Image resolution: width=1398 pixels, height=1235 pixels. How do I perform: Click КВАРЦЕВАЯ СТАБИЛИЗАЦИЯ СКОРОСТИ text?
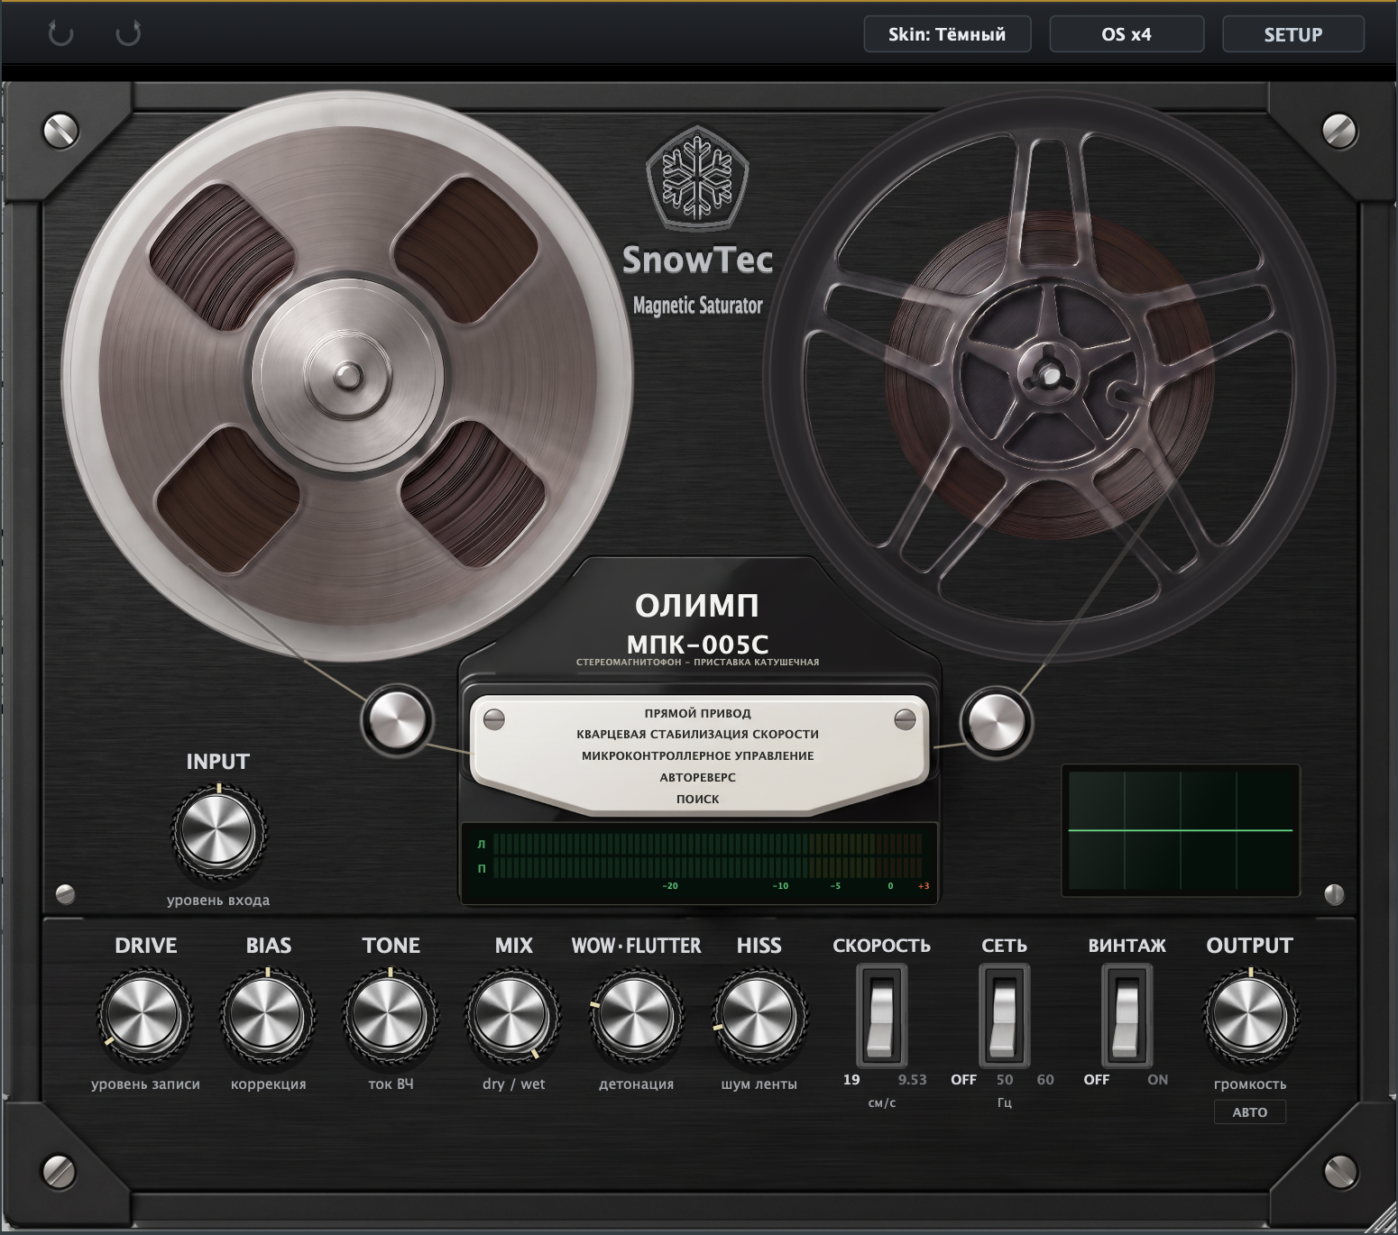tap(697, 734)
